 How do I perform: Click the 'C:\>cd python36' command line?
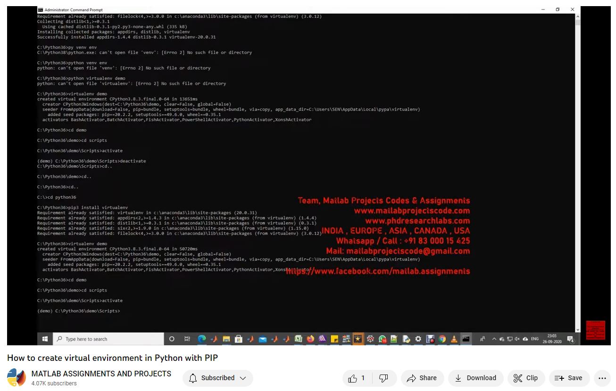pos(57,197)
